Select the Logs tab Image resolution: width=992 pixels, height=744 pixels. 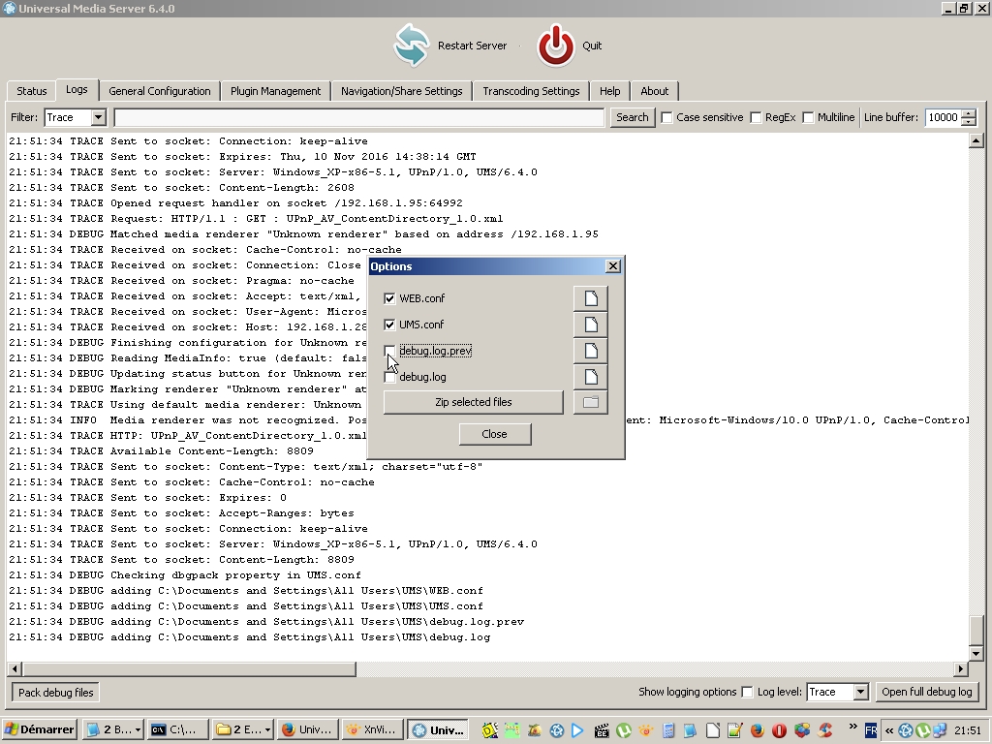point(77,89)
